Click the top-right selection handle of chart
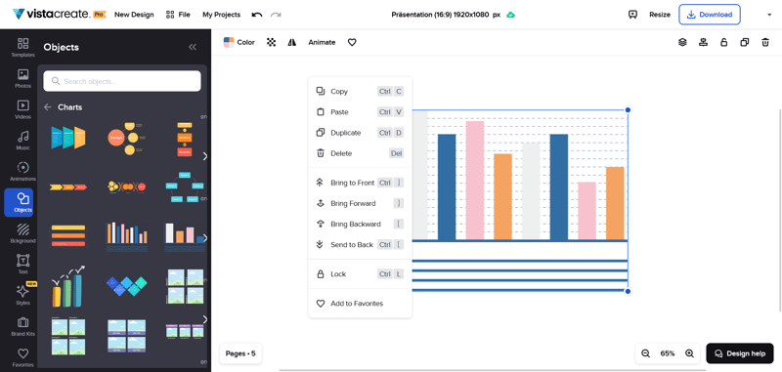 [628, 110]
